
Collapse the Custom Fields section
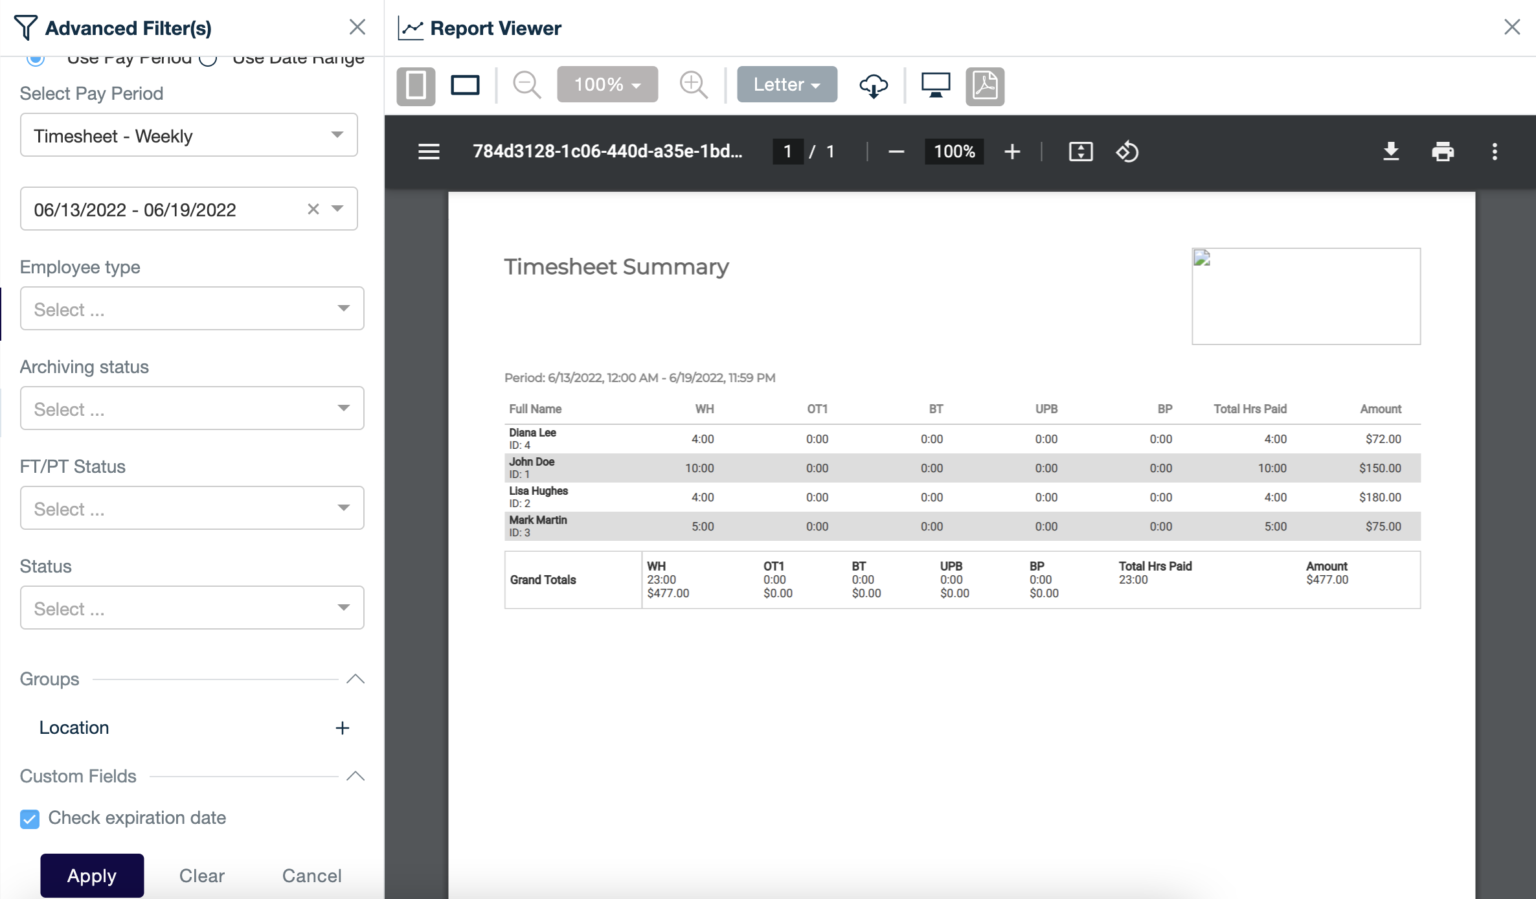tap(356, 776)
